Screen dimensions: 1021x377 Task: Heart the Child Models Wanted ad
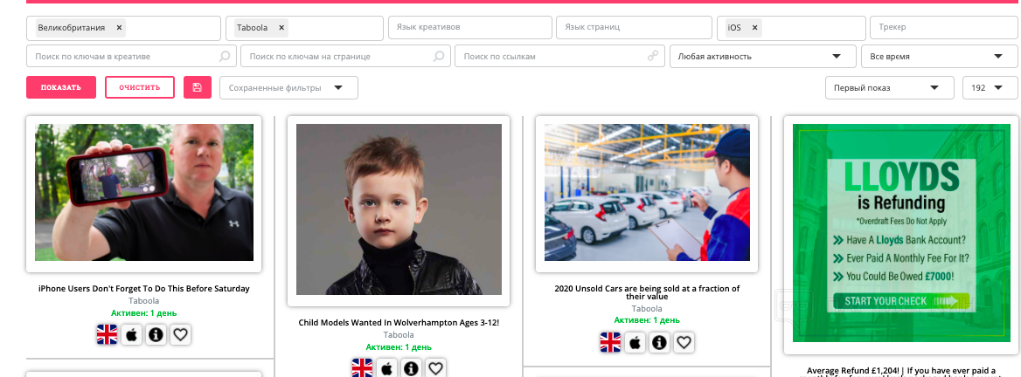point(435,368)
